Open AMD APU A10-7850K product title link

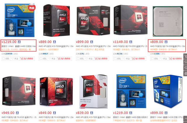pyautogui.click(x=56, y=46)
